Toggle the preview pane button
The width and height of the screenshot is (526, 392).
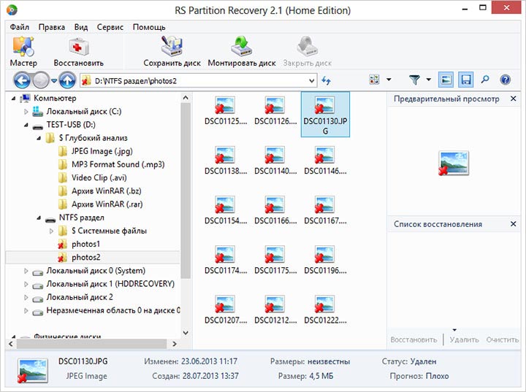tap(446, 80)
